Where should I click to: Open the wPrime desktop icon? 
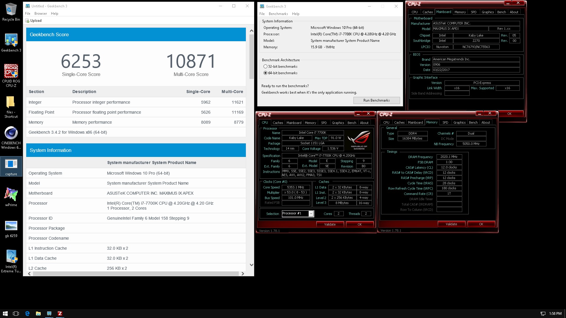pyautogui.click(x=11, y=197)
